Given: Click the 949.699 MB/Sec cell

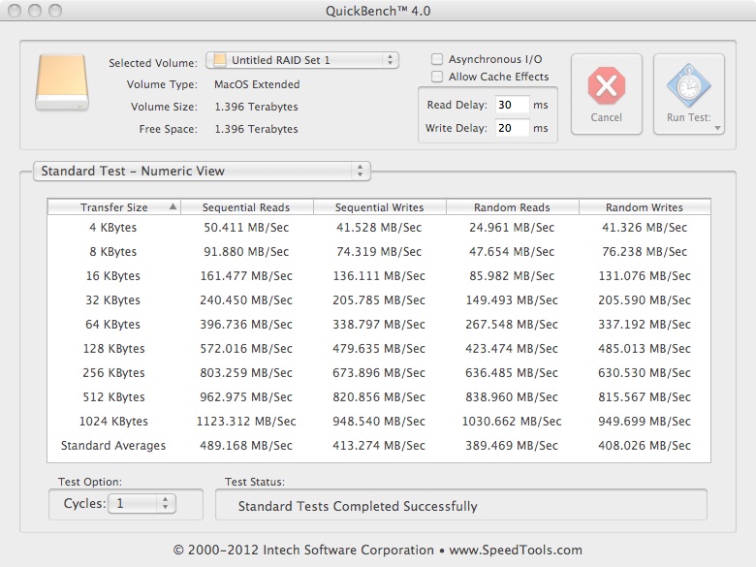Looking at the screenshot, I should pos(645,422).
